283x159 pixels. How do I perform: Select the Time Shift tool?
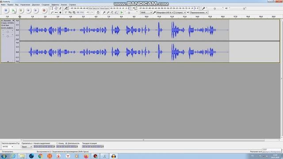tap(56, 12)
